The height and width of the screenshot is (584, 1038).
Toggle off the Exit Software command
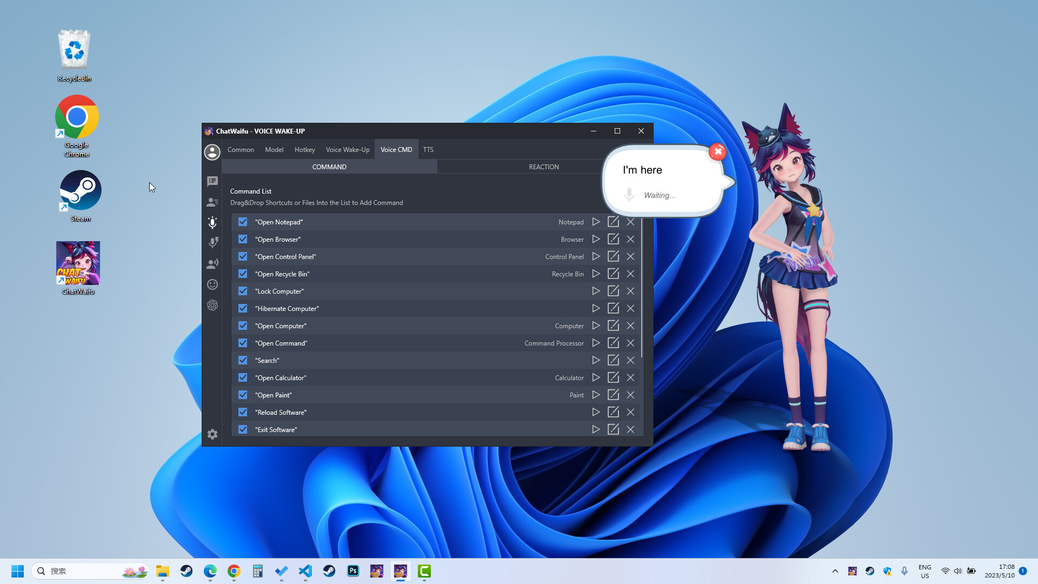(242, 429)
